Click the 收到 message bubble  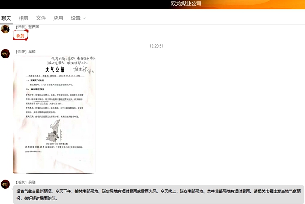coord(20,35)
